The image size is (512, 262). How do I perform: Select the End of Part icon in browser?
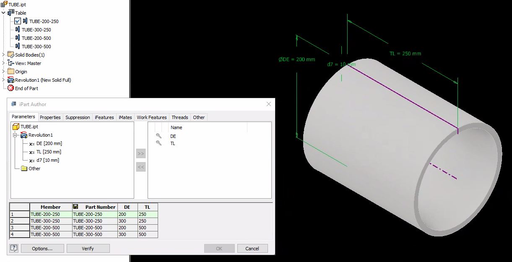pyautogui.click(x=10, y=88)
